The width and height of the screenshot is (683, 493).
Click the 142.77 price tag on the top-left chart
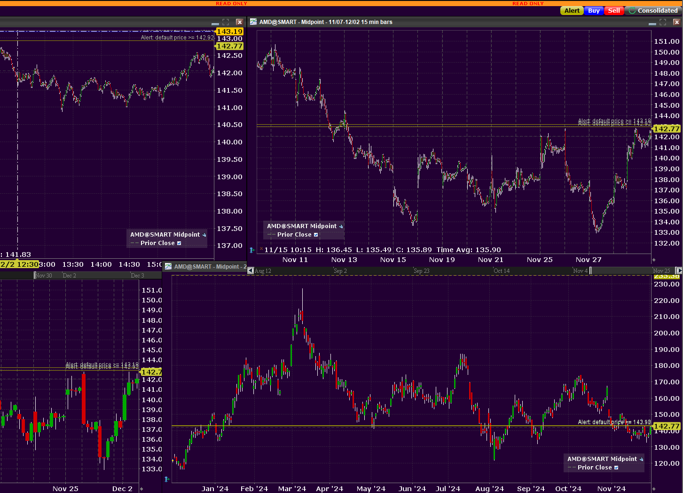[229, 46]
